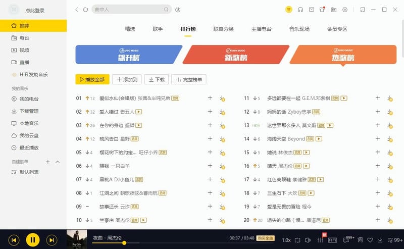Click the radio tool icon in title bar

click(334, 10)
